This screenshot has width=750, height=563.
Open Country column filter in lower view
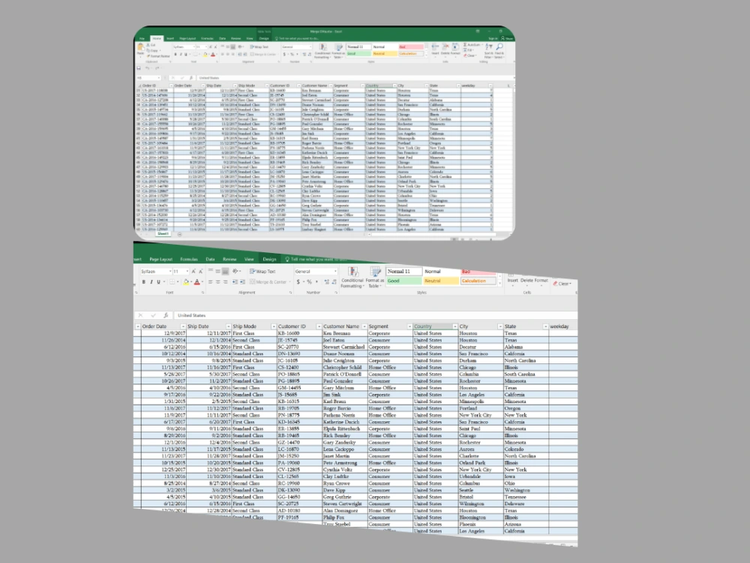454,327
